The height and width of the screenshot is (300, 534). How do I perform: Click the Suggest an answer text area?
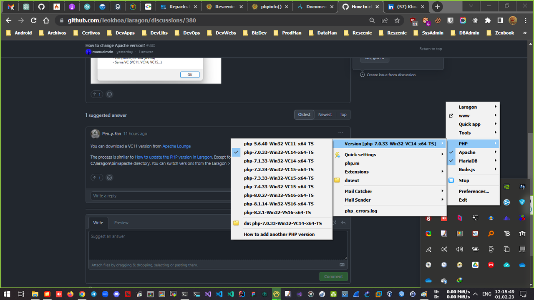click(x=218, y=246)
